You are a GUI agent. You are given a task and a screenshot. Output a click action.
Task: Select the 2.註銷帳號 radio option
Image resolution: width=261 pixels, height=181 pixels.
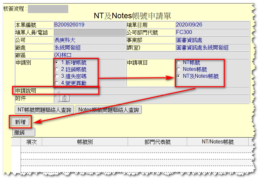coord(57,69)
